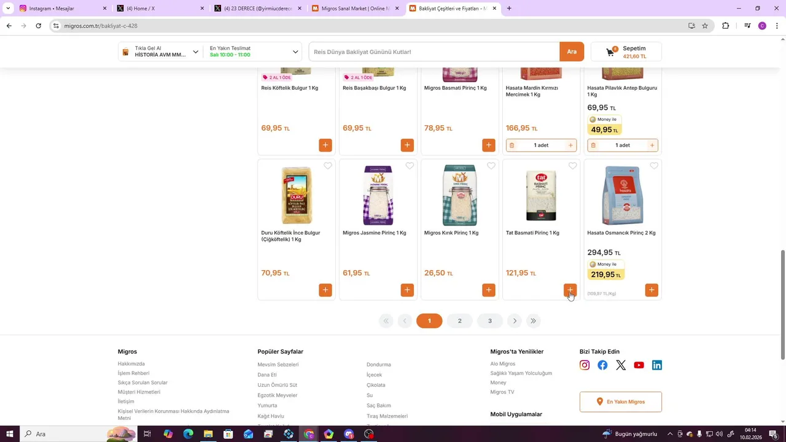Add Migros Jasmine Pirinç to cart
This screenshot has height=442, width=786.
(407, 290)
